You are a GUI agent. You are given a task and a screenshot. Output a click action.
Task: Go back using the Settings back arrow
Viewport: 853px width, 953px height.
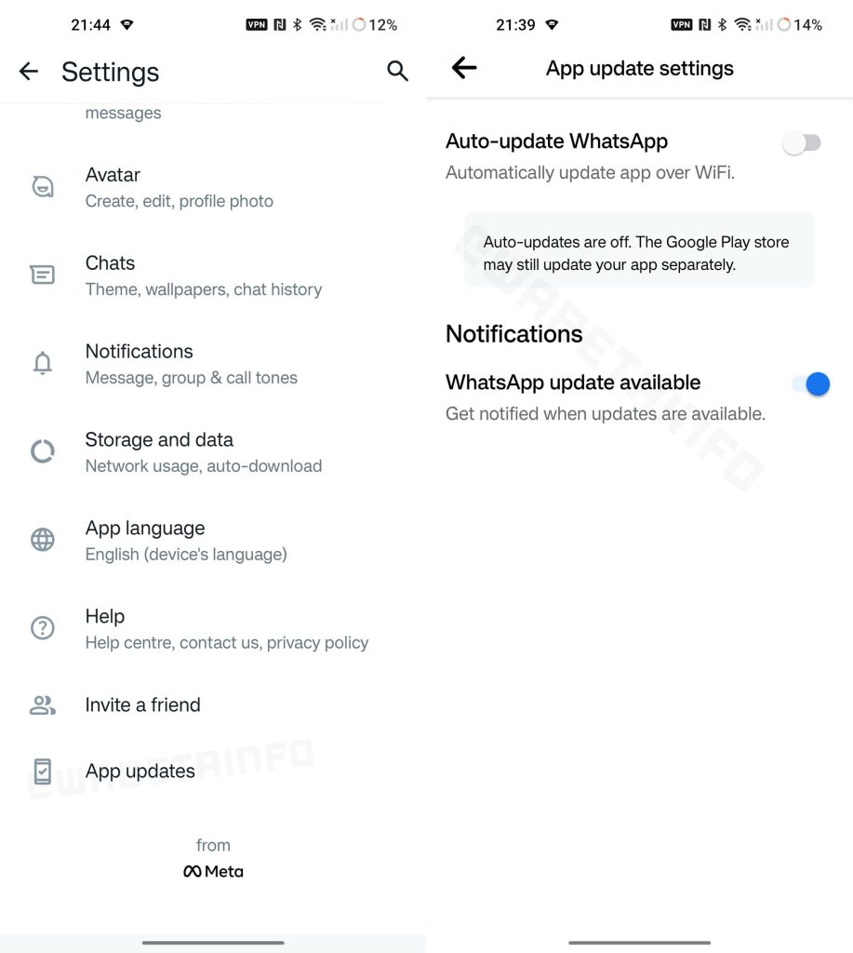point(29,71)
